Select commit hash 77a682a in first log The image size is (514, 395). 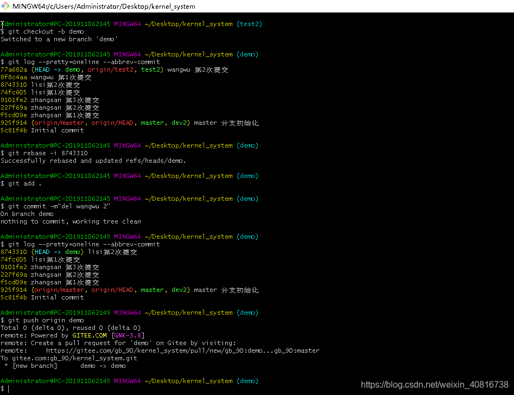coord(14,69)
